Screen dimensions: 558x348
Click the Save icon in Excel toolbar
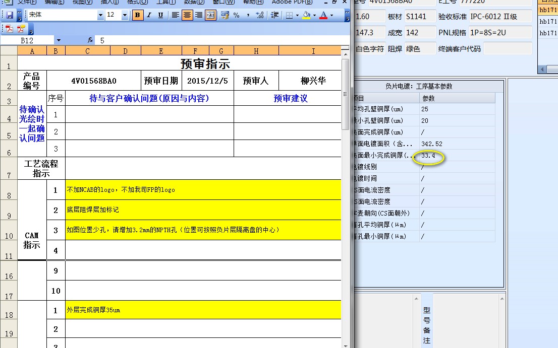(10, 15)
